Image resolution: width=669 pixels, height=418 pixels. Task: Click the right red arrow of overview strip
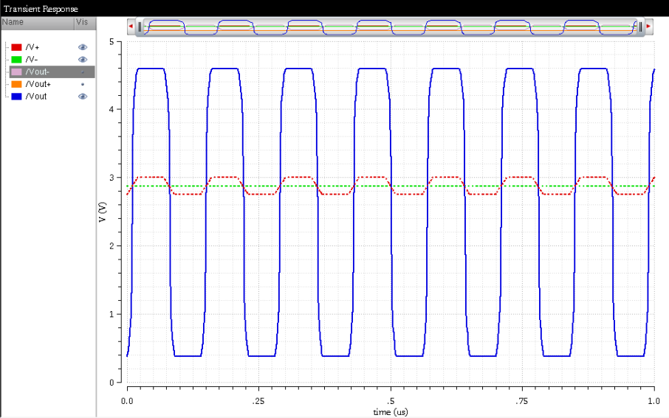click(x=648, y=27)
